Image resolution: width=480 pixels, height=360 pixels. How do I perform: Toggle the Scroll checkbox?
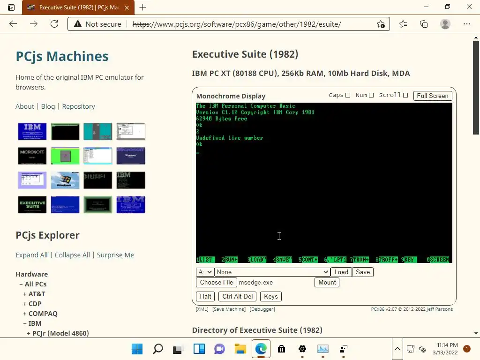[405, 95]
